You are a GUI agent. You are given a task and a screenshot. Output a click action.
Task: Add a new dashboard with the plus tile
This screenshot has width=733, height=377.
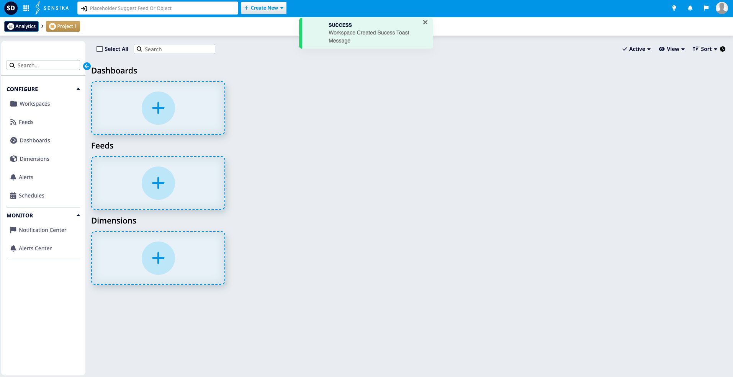[158, 108]
